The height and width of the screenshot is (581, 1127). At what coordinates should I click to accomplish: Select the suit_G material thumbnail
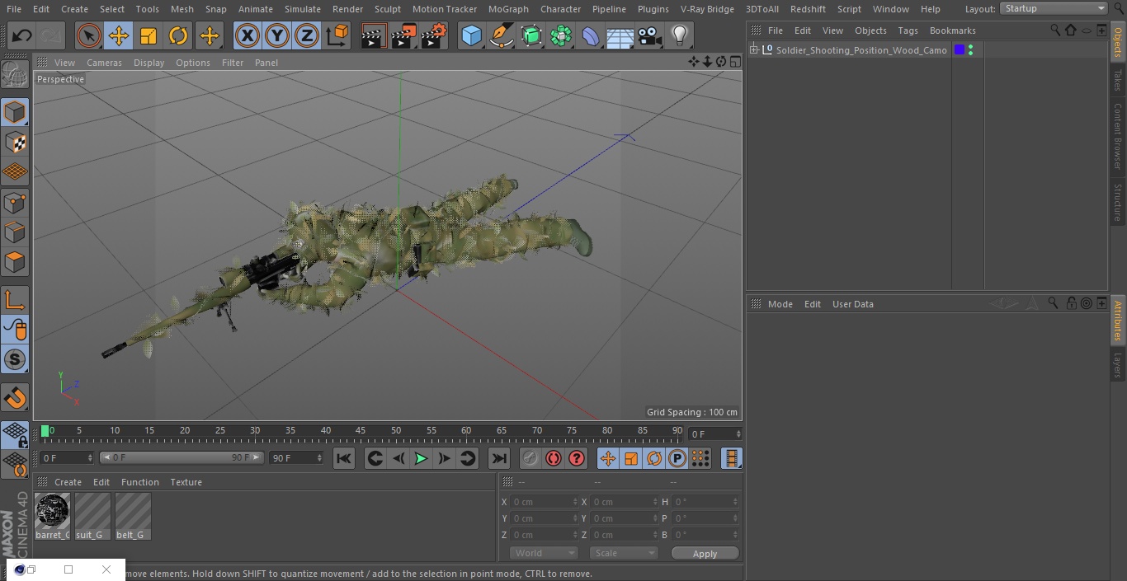click(x=92, y=517)
